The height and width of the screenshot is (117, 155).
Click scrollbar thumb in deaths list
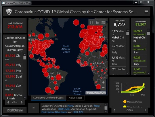[x=128, y=33]
